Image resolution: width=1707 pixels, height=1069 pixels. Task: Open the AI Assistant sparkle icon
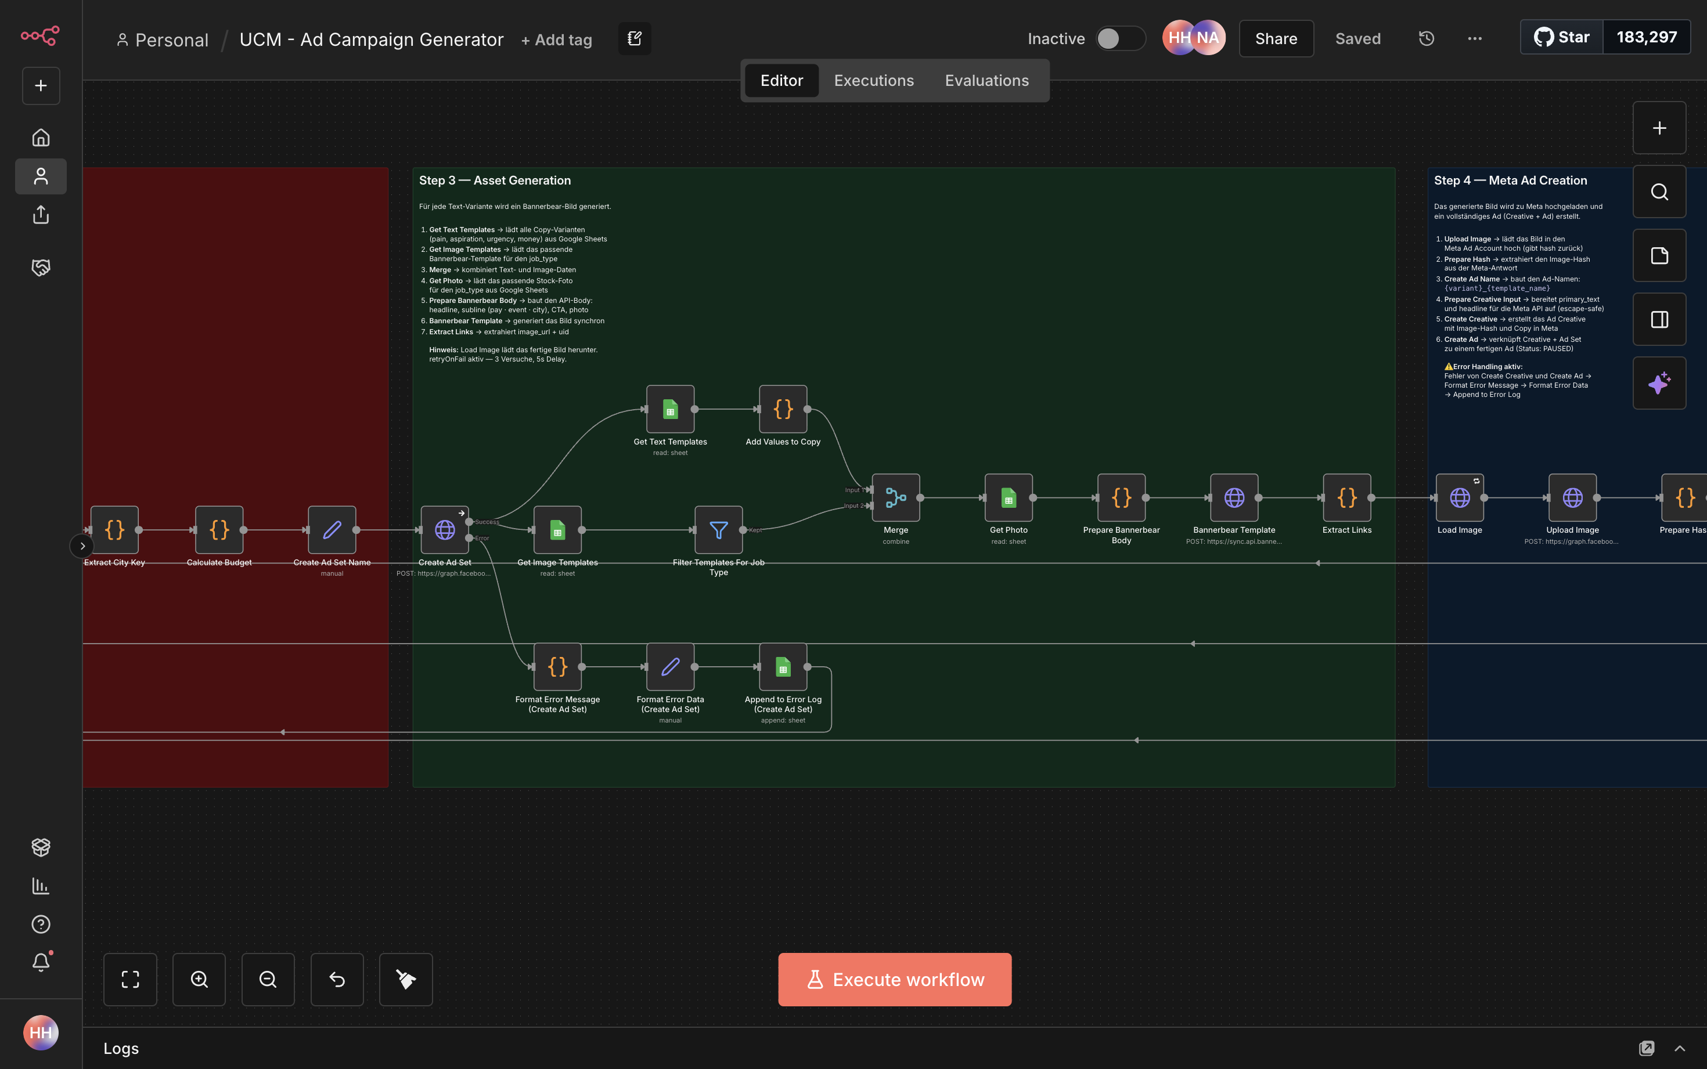tap(1659, 383)
